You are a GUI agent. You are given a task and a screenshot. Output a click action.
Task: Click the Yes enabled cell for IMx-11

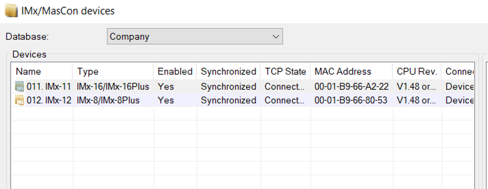166,87
